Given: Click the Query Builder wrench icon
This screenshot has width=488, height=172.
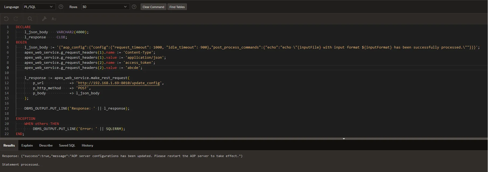Looking at the screenshot, I should pos(44,19).
